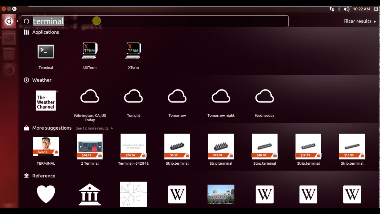Click the Ubuntu Dash home launcher button
This screenshot has width=380, height=214.
9,21
